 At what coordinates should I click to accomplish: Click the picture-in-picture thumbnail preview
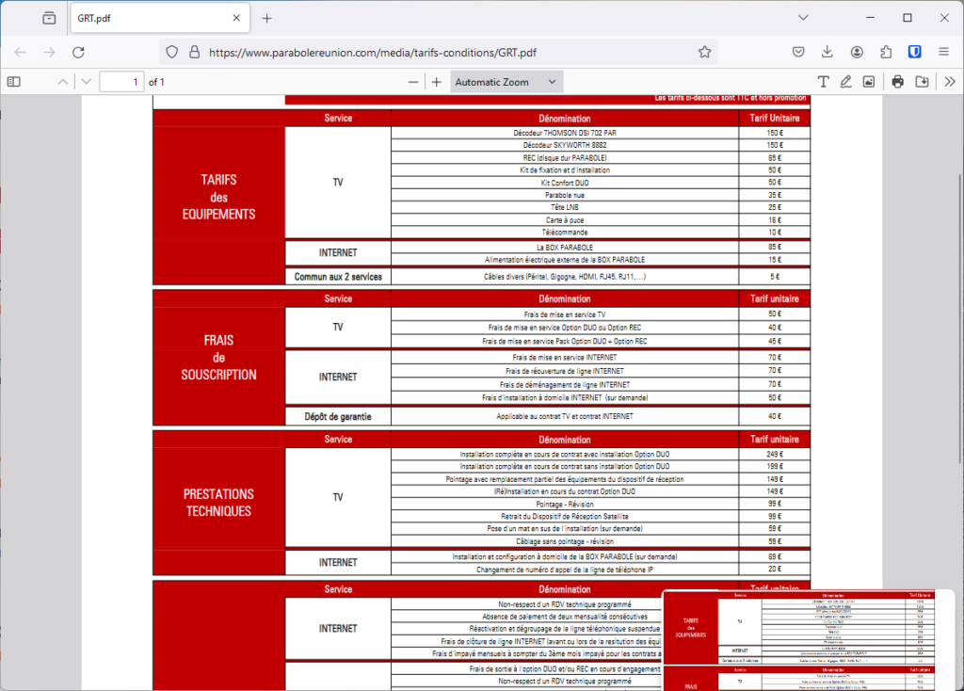(x=809, y=640)
